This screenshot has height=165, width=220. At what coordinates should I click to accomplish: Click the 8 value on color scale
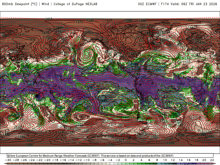coord(157,160)
